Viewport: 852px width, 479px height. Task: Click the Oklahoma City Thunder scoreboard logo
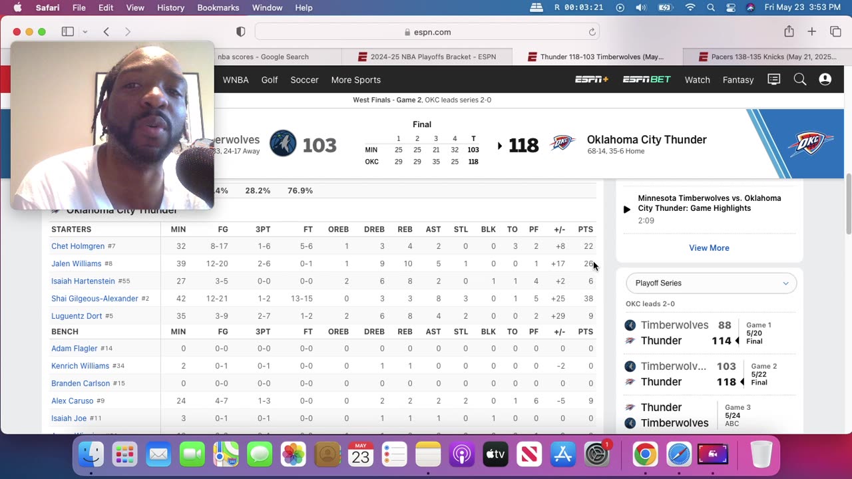(562, 144)
